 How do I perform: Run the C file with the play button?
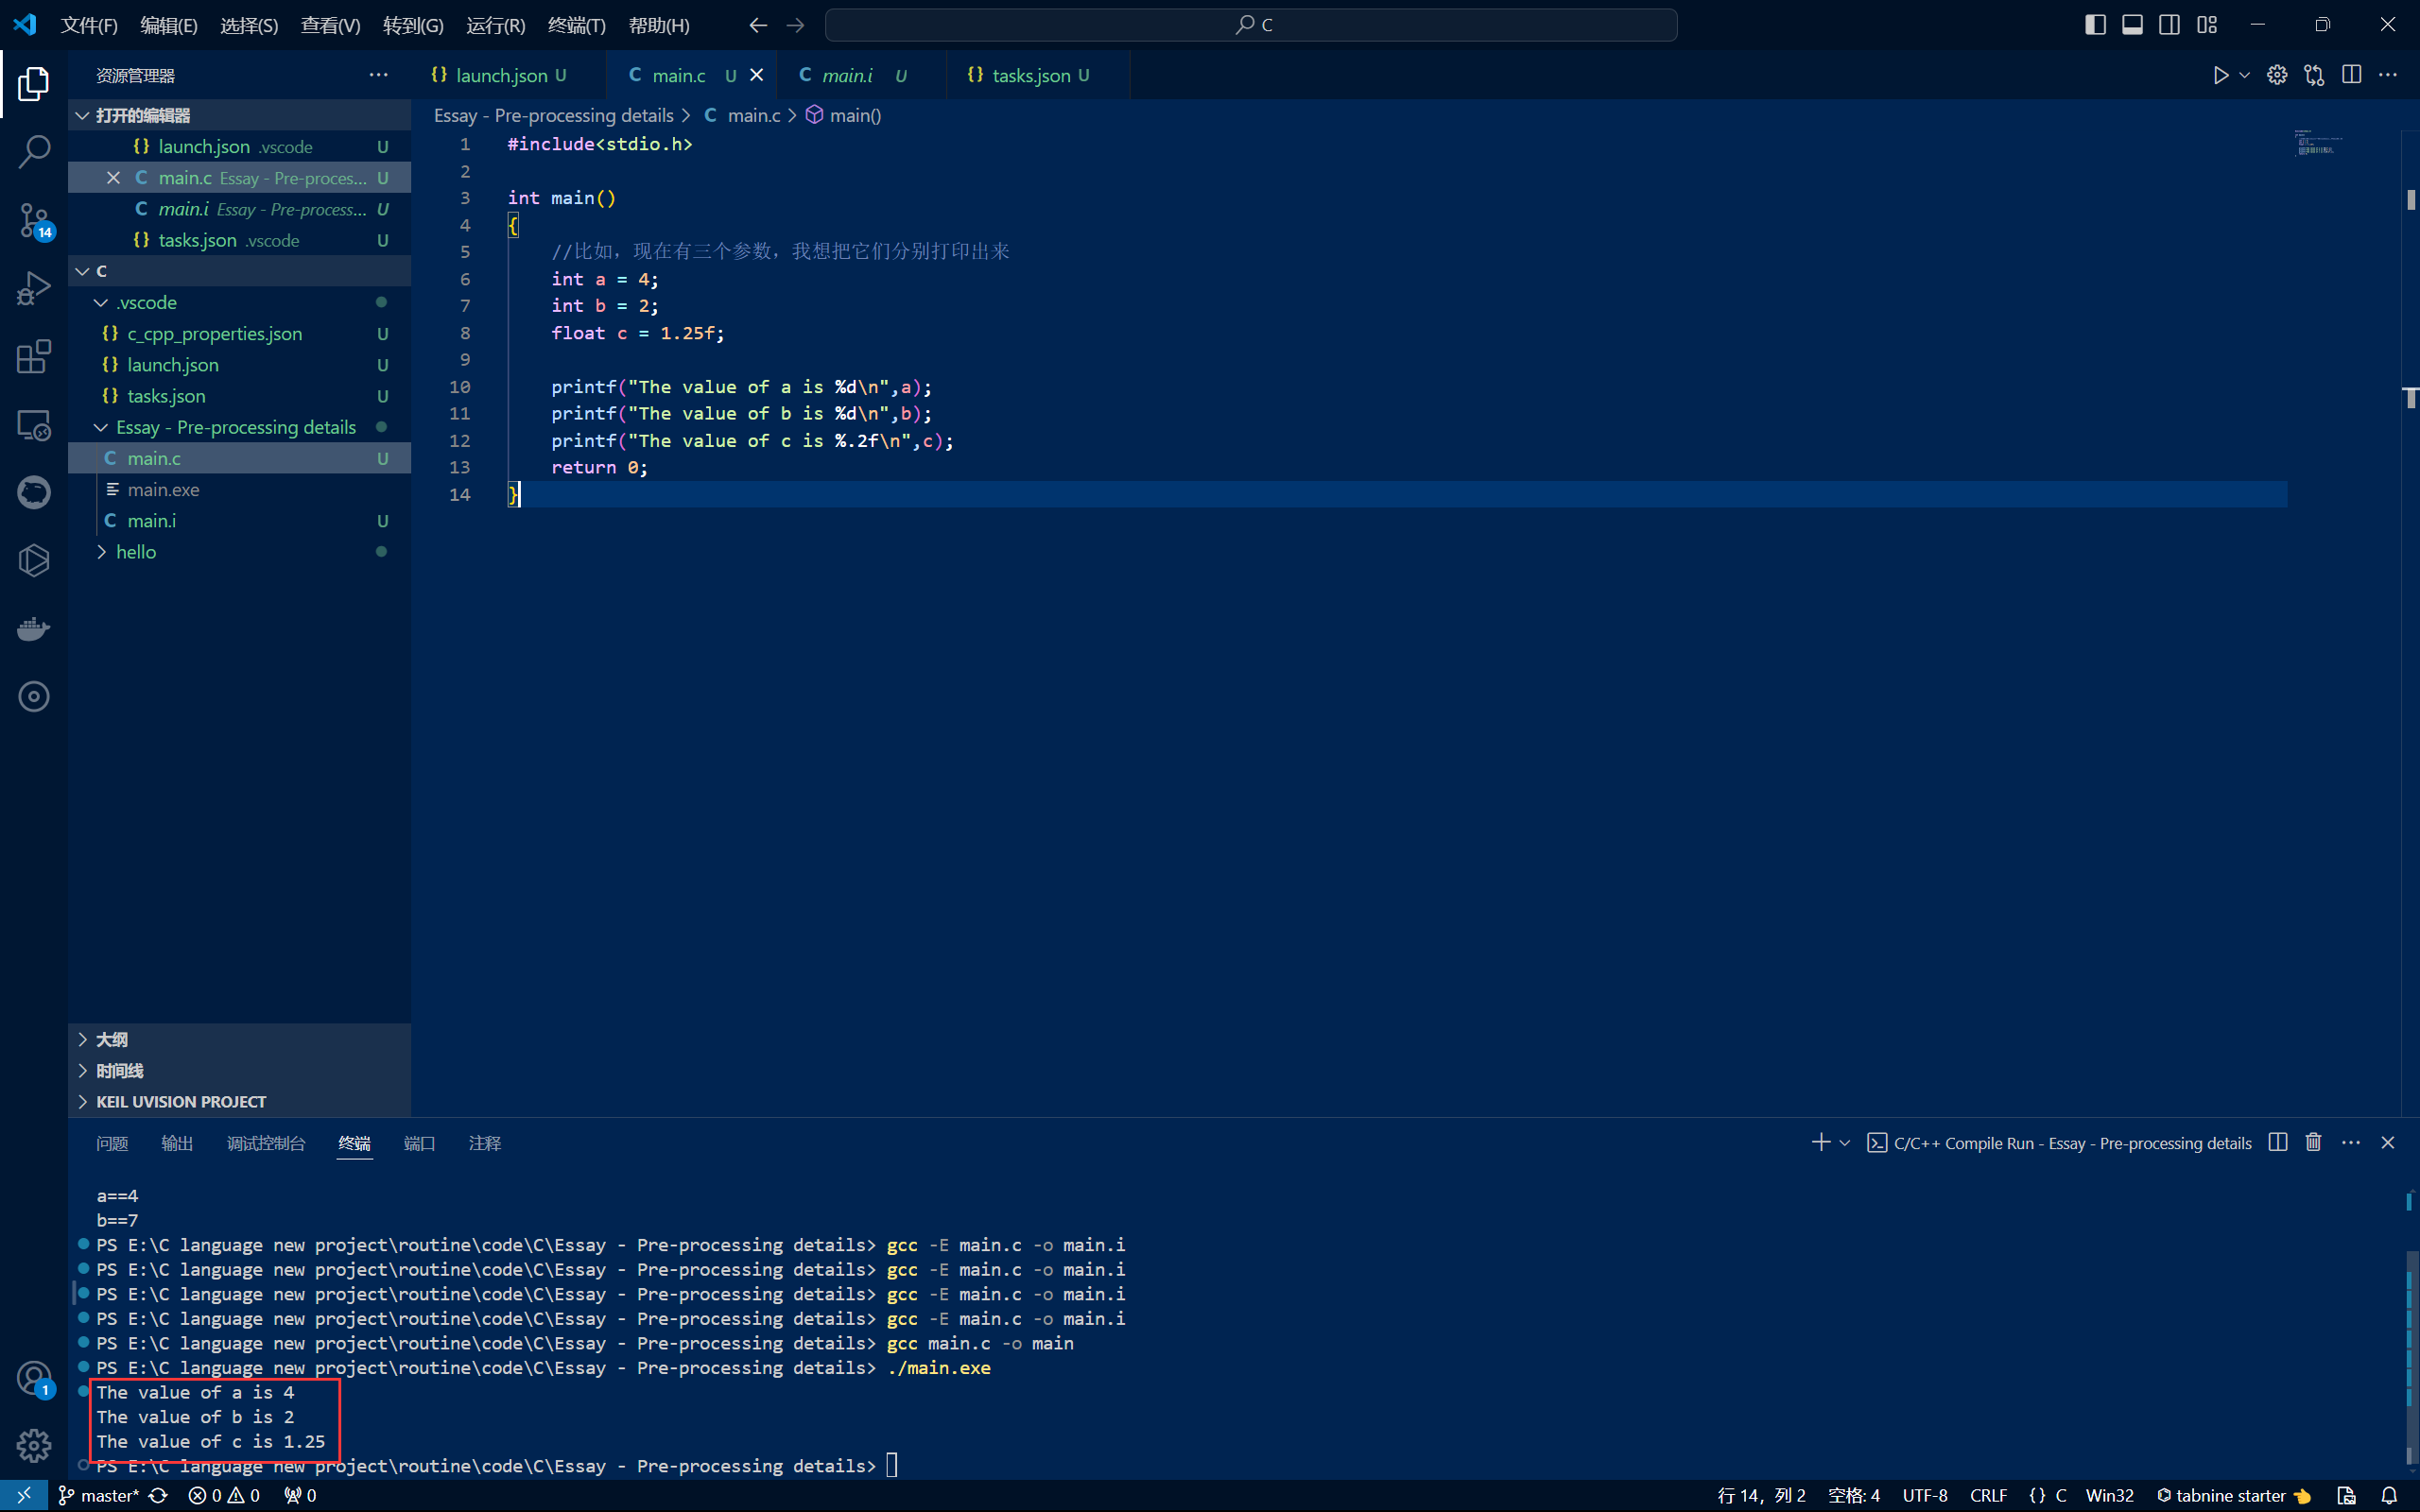coord(2220,75)
